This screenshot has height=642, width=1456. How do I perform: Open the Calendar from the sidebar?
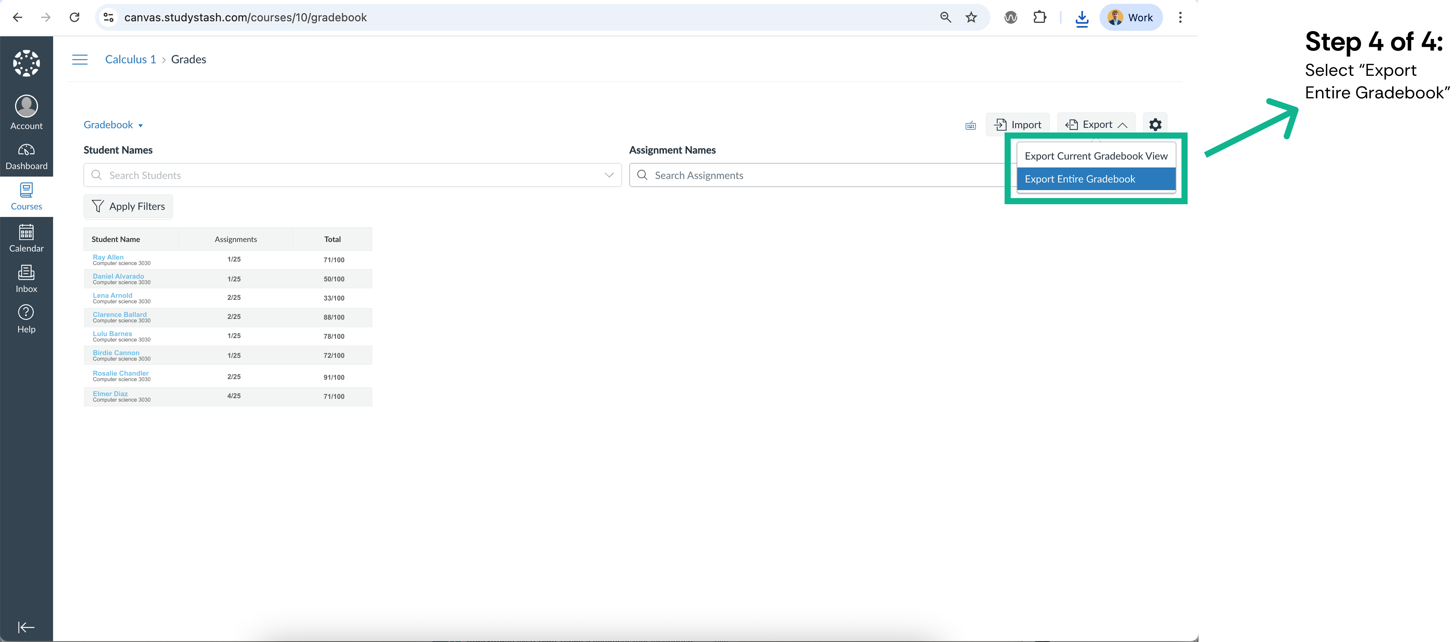coord(26,238)
